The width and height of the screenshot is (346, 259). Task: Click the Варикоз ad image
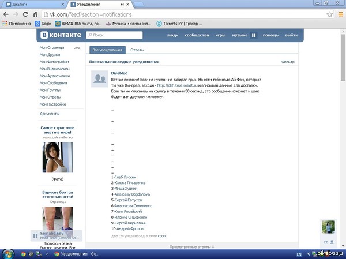58,219
